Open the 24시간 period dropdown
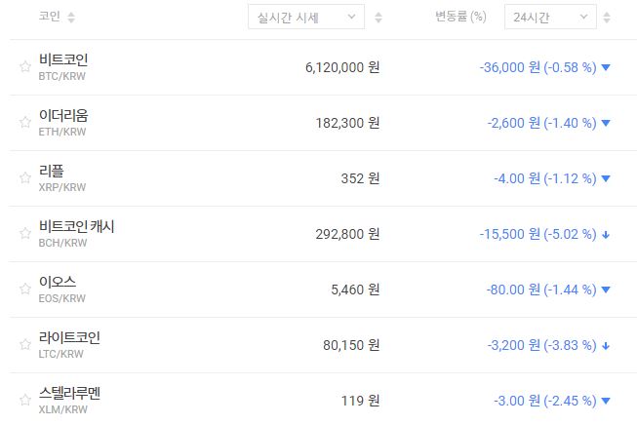This screenshot has height=425, width=637. (x=550, y=17)
